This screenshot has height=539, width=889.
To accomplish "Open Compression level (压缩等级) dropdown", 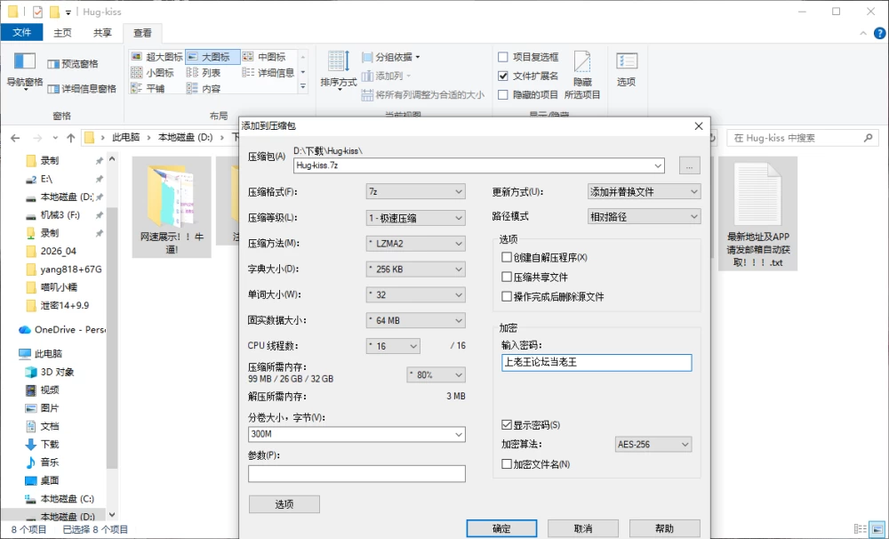I will (x=415, y=218).
